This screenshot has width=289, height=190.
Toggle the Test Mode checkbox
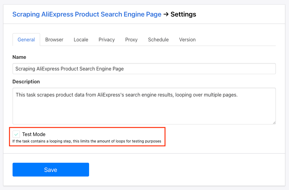[x=16, y=134]
